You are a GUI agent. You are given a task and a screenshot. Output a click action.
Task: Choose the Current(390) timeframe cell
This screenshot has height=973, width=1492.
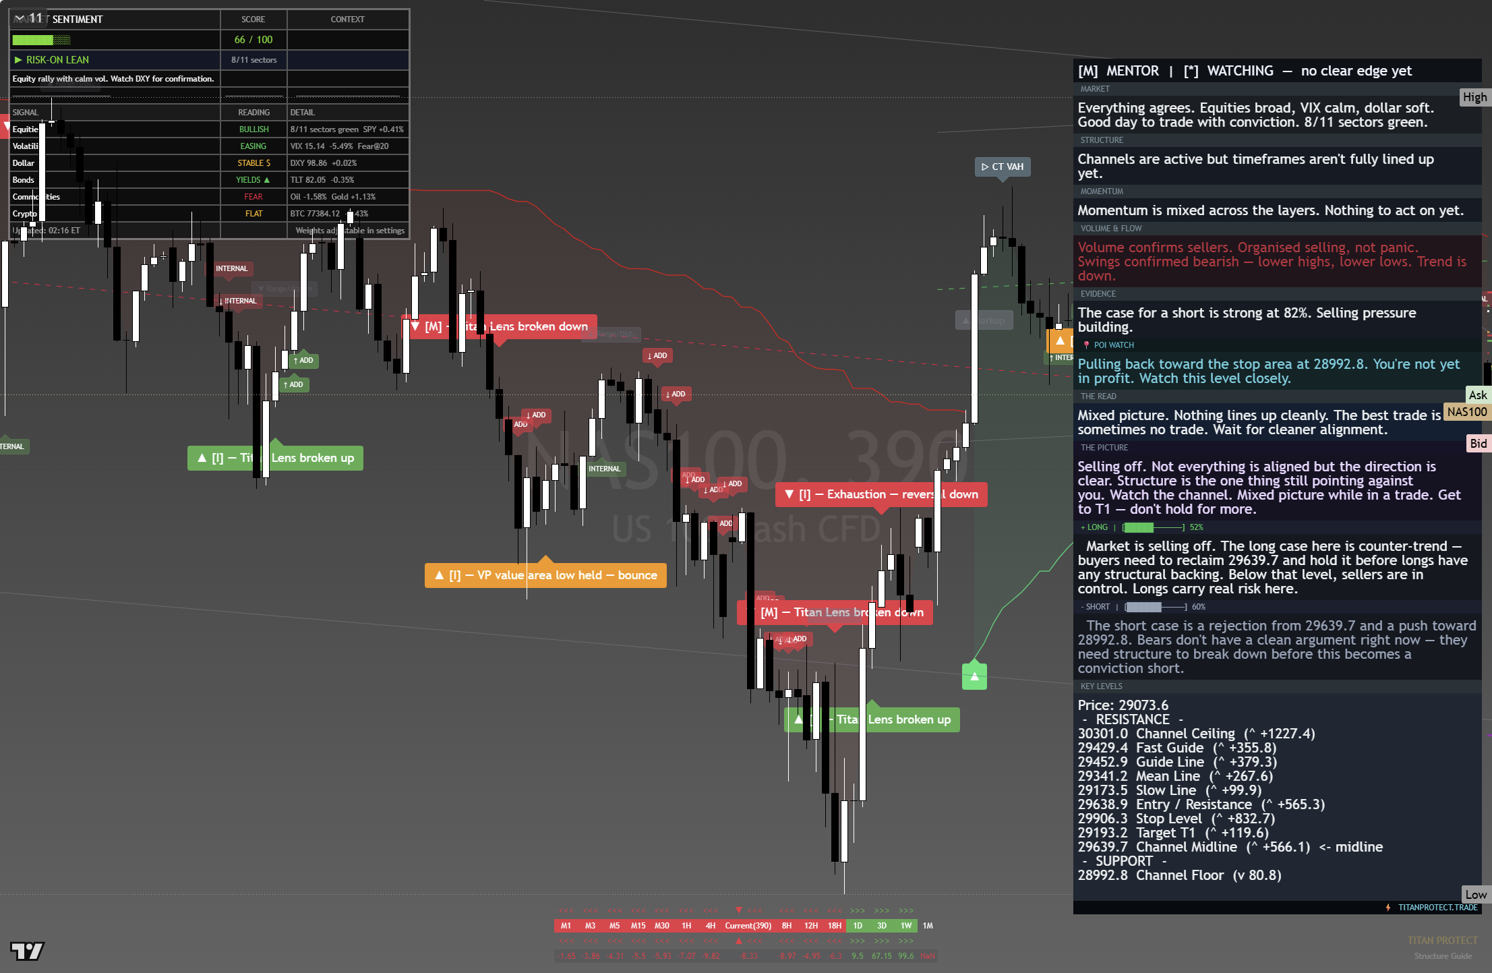coord(748,926)
